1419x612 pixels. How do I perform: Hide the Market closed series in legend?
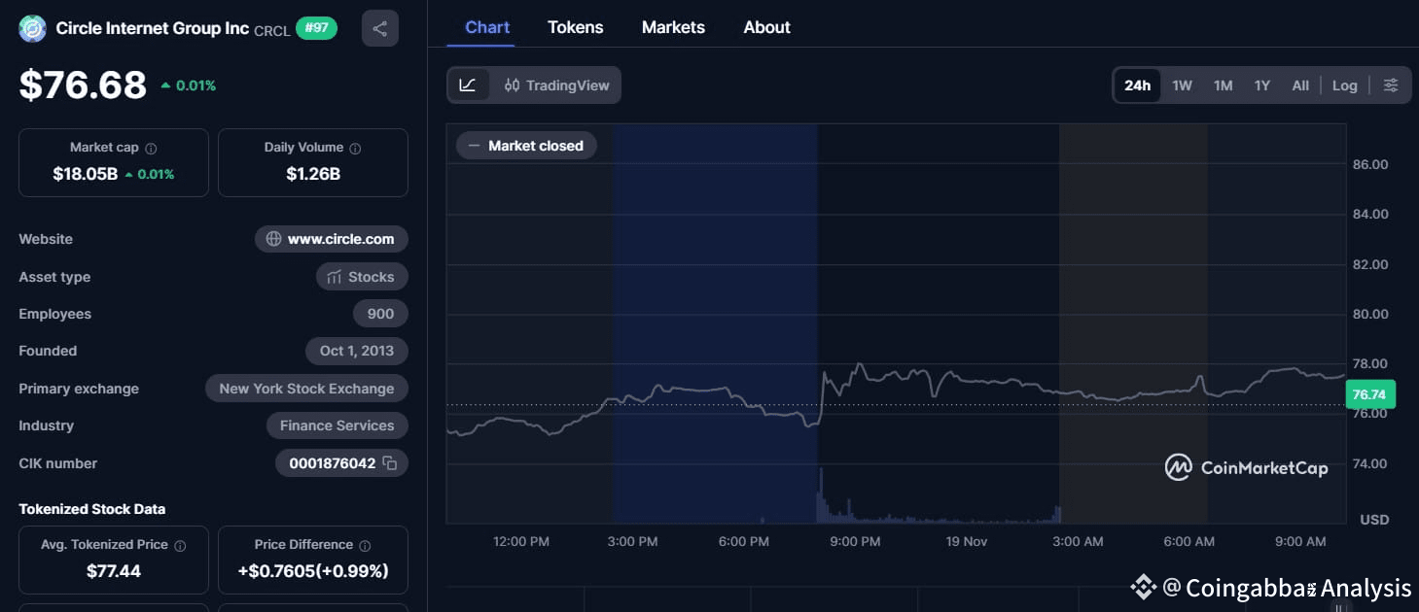[526, 145]
